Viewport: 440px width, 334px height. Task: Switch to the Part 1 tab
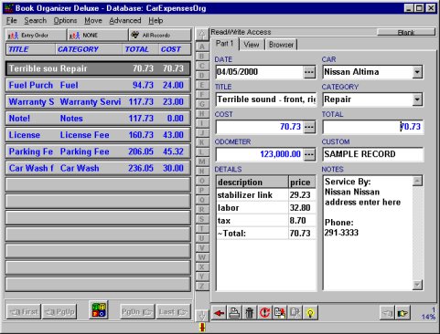[x=224, y=44]
